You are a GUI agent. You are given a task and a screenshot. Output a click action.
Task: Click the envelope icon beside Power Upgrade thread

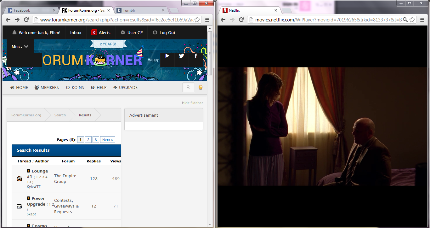coord(19,206)
